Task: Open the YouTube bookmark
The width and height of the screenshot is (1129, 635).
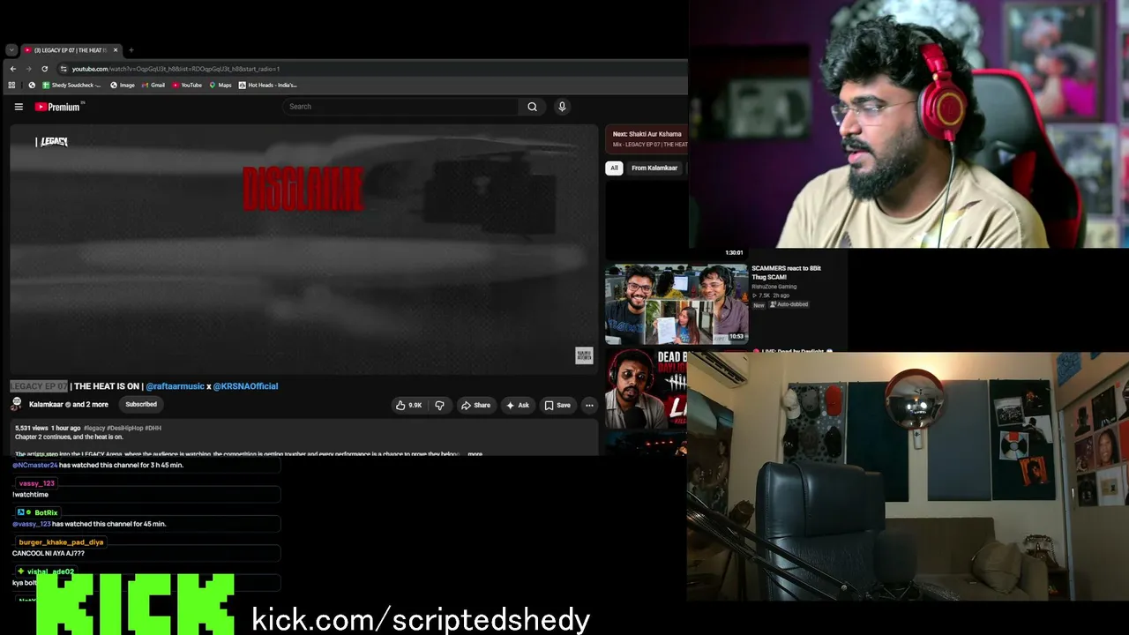Action: pos(187,86)
